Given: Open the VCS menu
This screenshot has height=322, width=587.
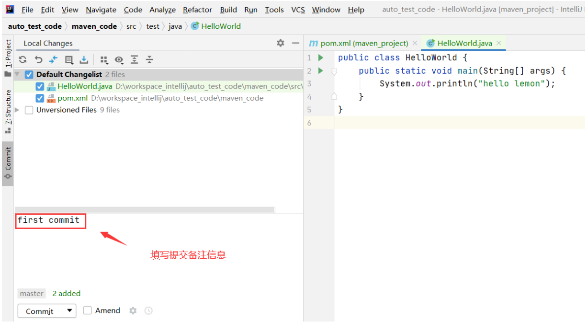Looking at the screenshot, I should (298, 10).
